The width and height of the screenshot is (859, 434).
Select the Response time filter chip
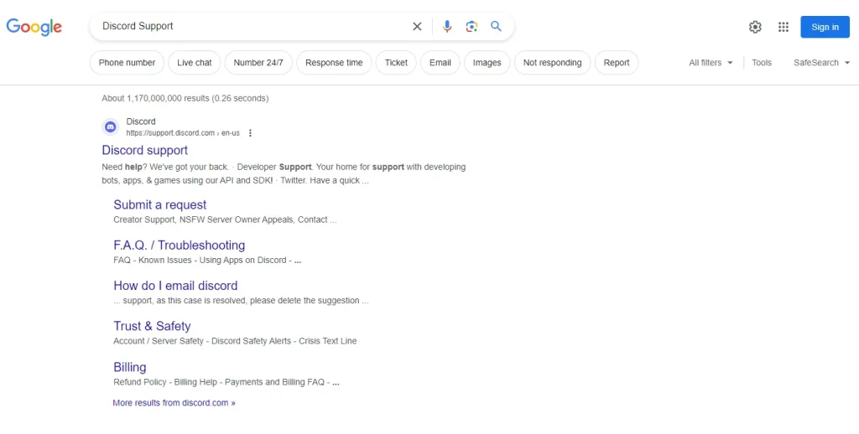[x=334, y=62]
